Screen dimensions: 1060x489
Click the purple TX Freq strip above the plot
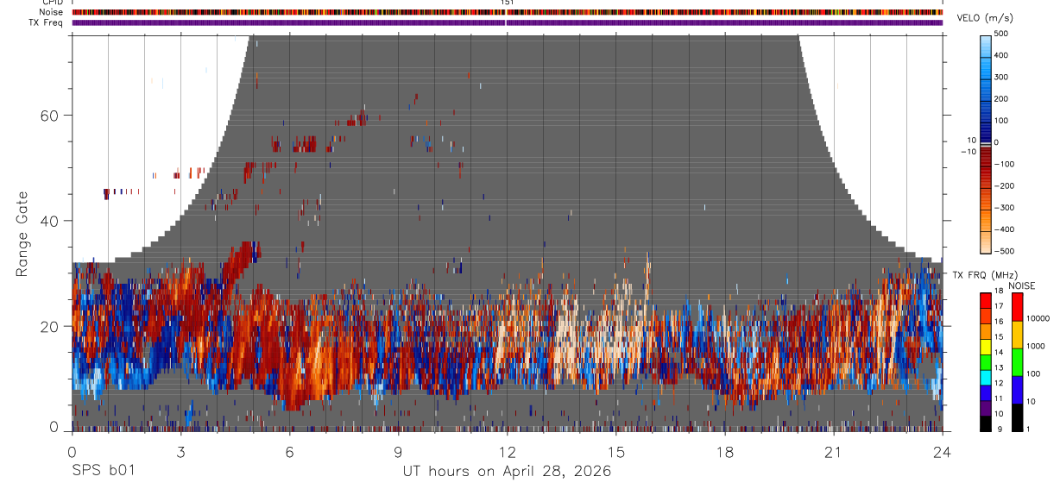pos(507,22)
